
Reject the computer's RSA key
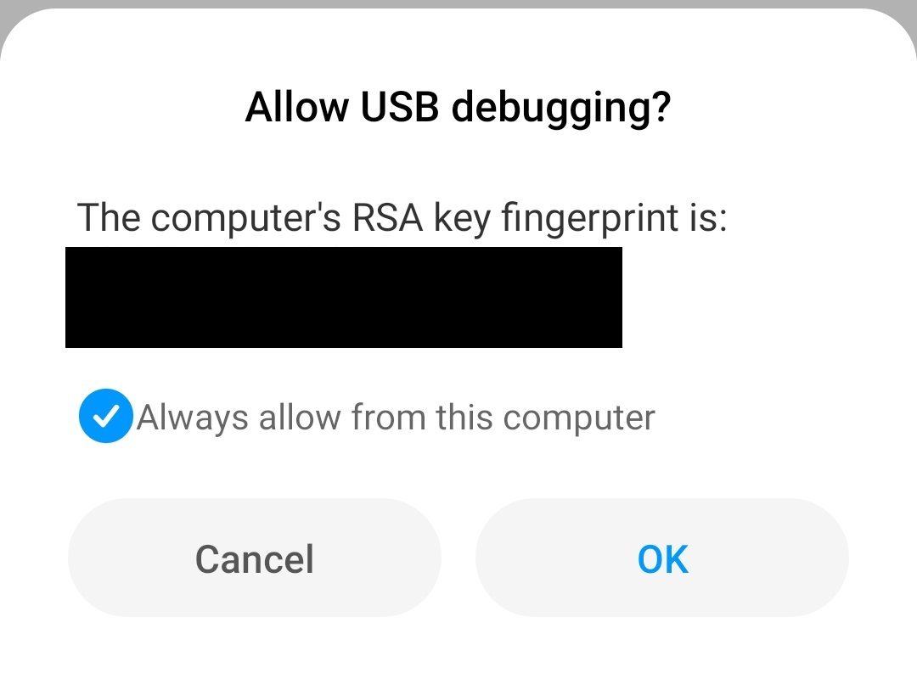click(255, 558)
